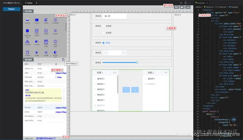The image size is (243, 140).
Task: Pick the el-date-picker component icon
Action: (46, 42)
